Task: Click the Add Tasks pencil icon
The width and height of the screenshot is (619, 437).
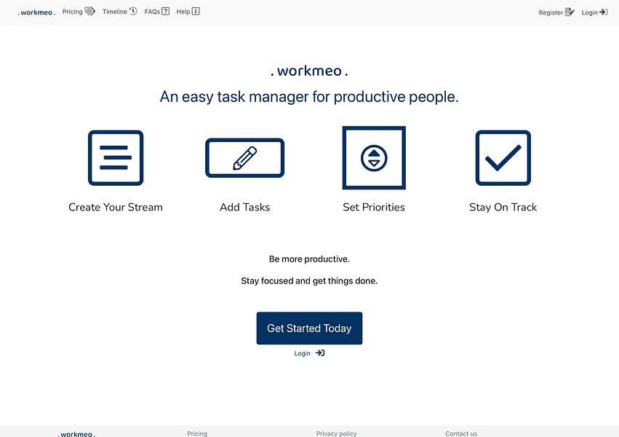Action: click(x=244, y=157)
